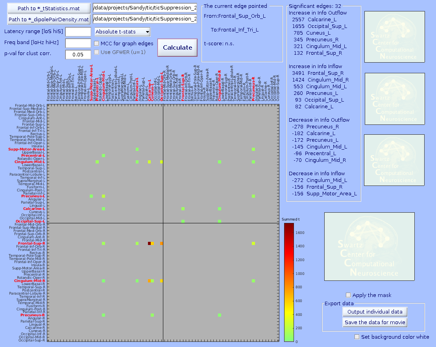Click the dipolePairDensity file path text field
Image resolution: width=436 pixels, height=347 pixels.
[x=145, y=19]
